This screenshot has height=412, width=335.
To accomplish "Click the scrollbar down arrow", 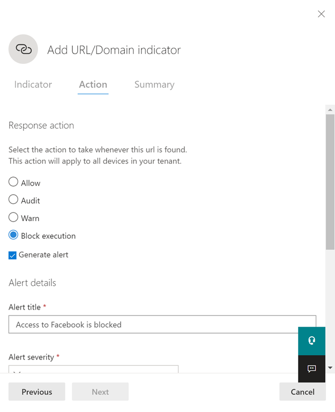I will click(x=330, y=368).
